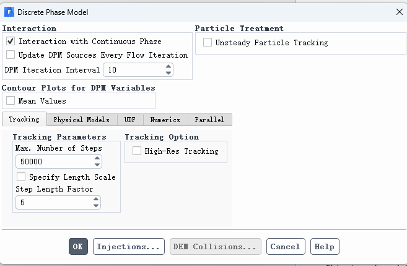Decrease Step Length Factor value
This screenshot has width=407, height=266.
(96, 206)
